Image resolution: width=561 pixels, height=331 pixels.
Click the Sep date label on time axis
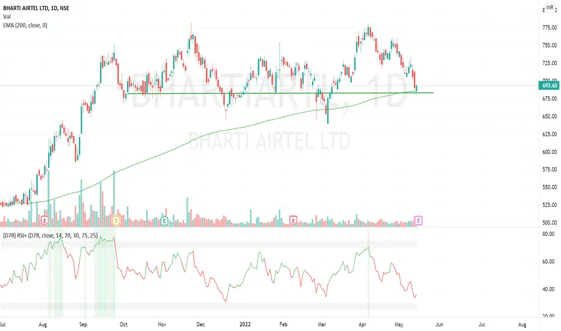(x=83, y=324)
